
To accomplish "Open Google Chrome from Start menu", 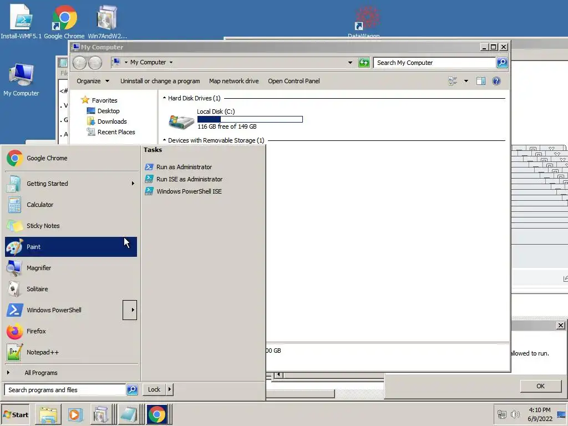I will (70, 158).
